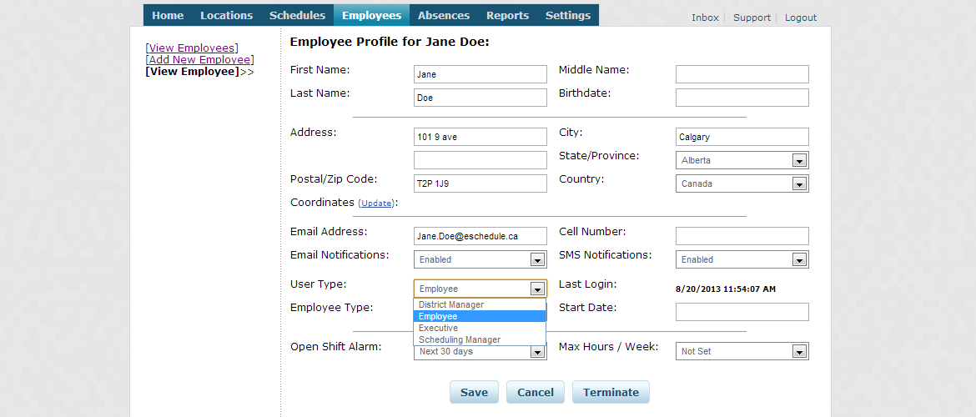Click into the Birthdate field
The image size is (976, 417).
point(742,98)
